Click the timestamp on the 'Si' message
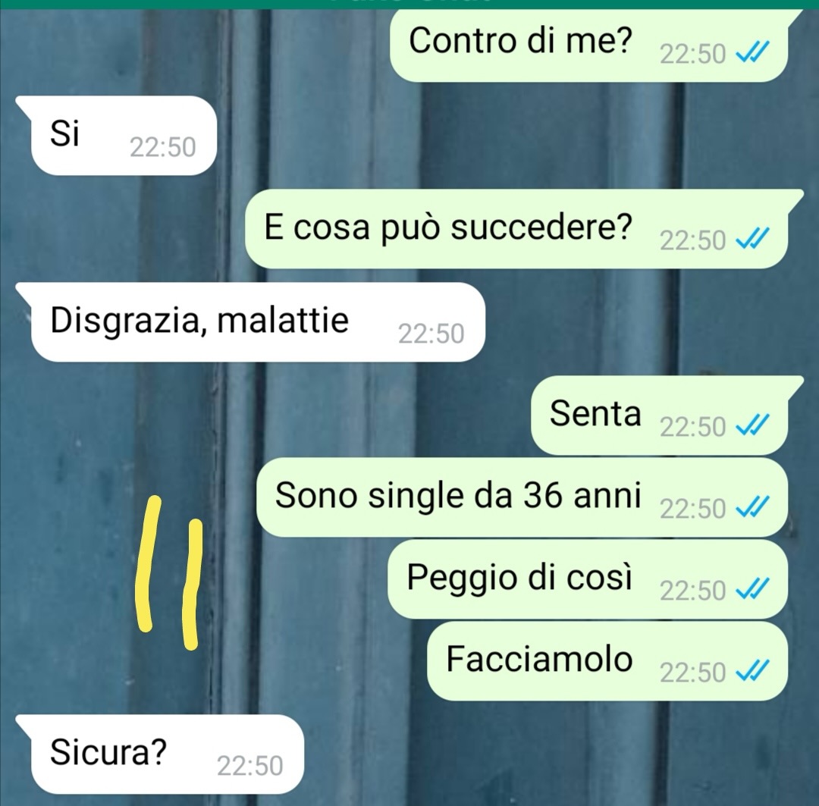Image resolution: width=819 pixels, height=806 pixels. [162, 147]
